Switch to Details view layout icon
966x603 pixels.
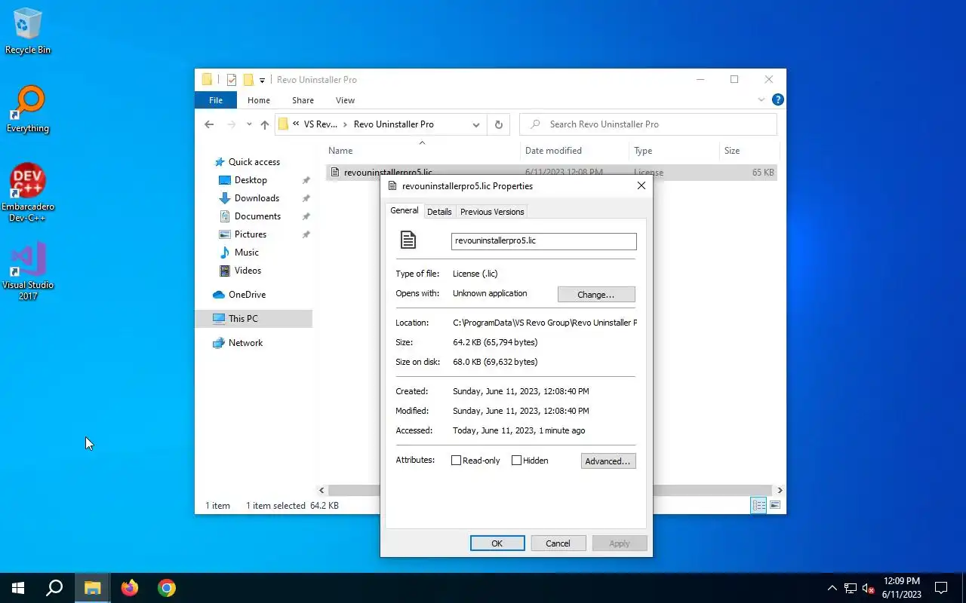point(758,506)
